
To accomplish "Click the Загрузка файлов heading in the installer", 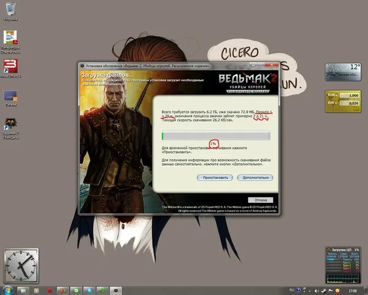I will [x=107, y=75].
